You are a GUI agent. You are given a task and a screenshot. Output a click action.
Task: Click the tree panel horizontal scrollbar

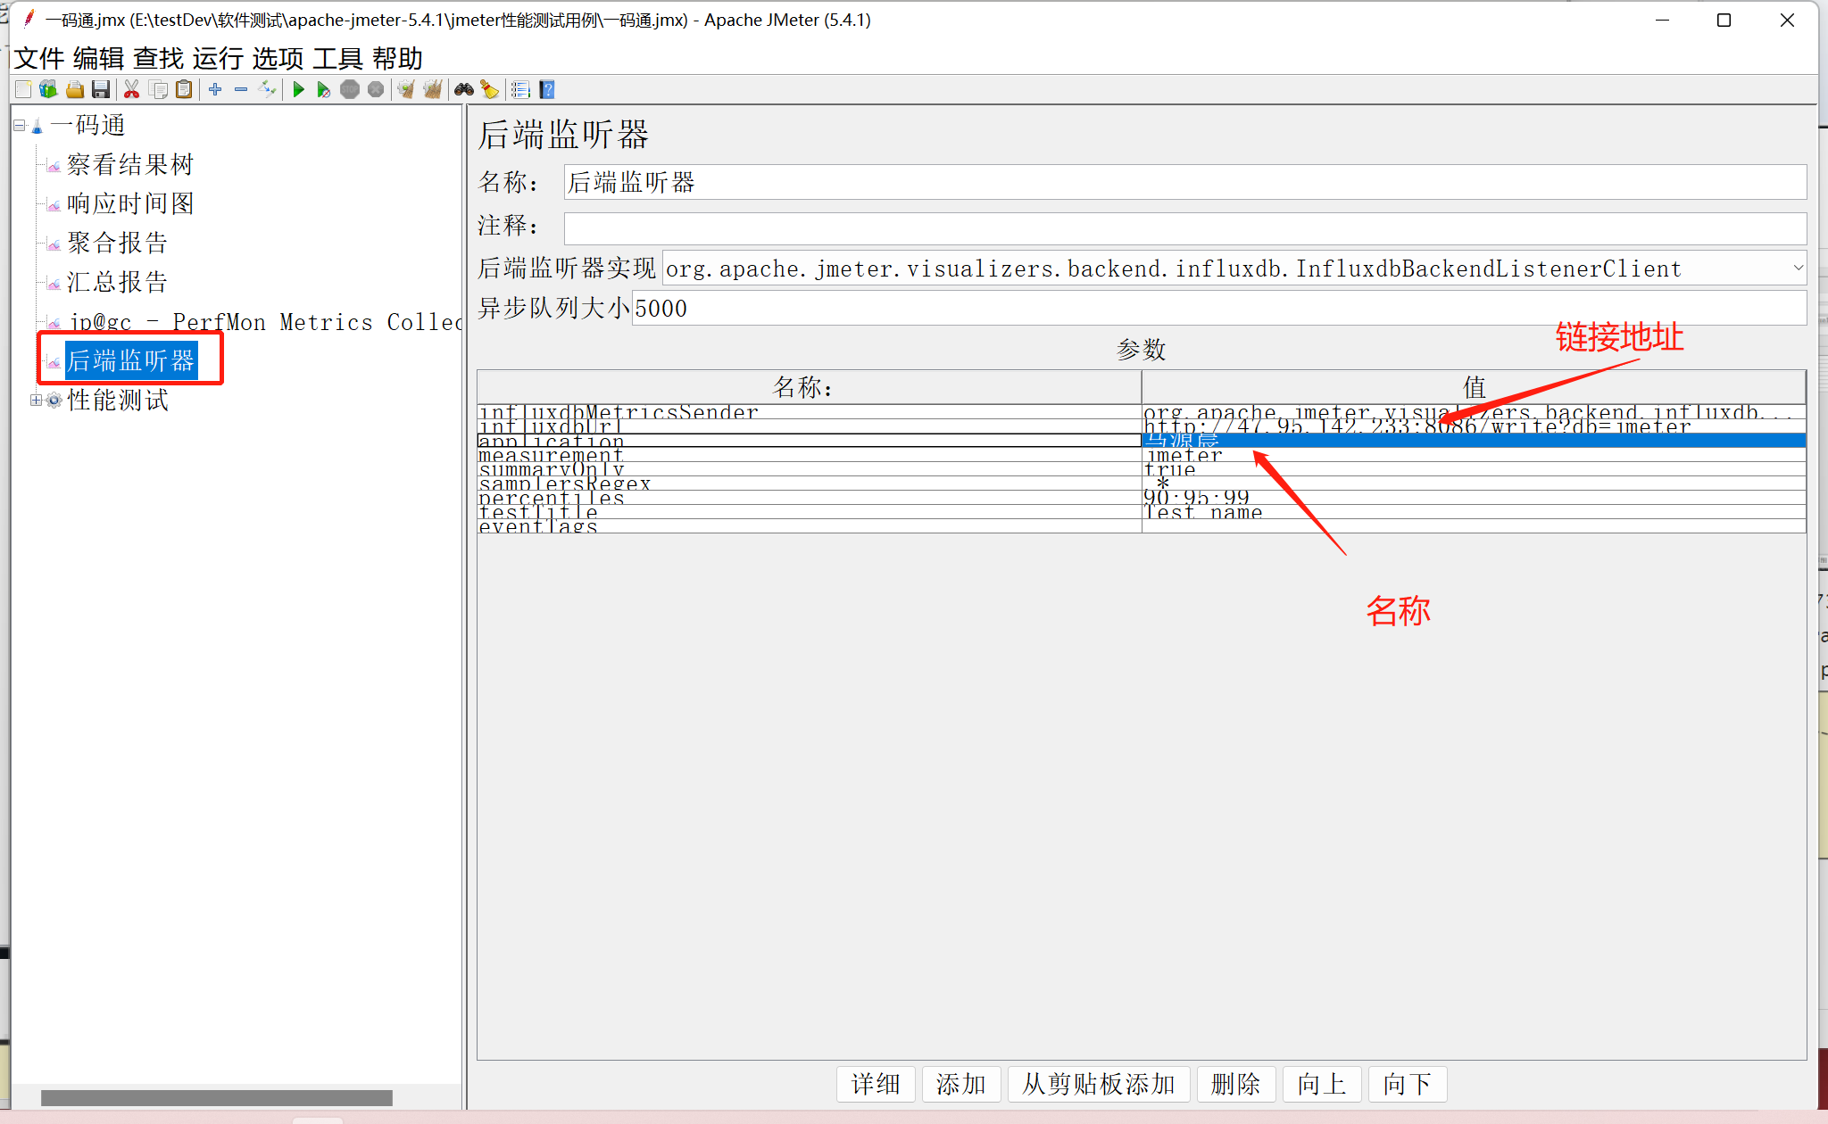[217, 1097]
